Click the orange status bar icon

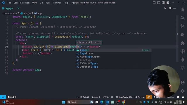point(149,97)
